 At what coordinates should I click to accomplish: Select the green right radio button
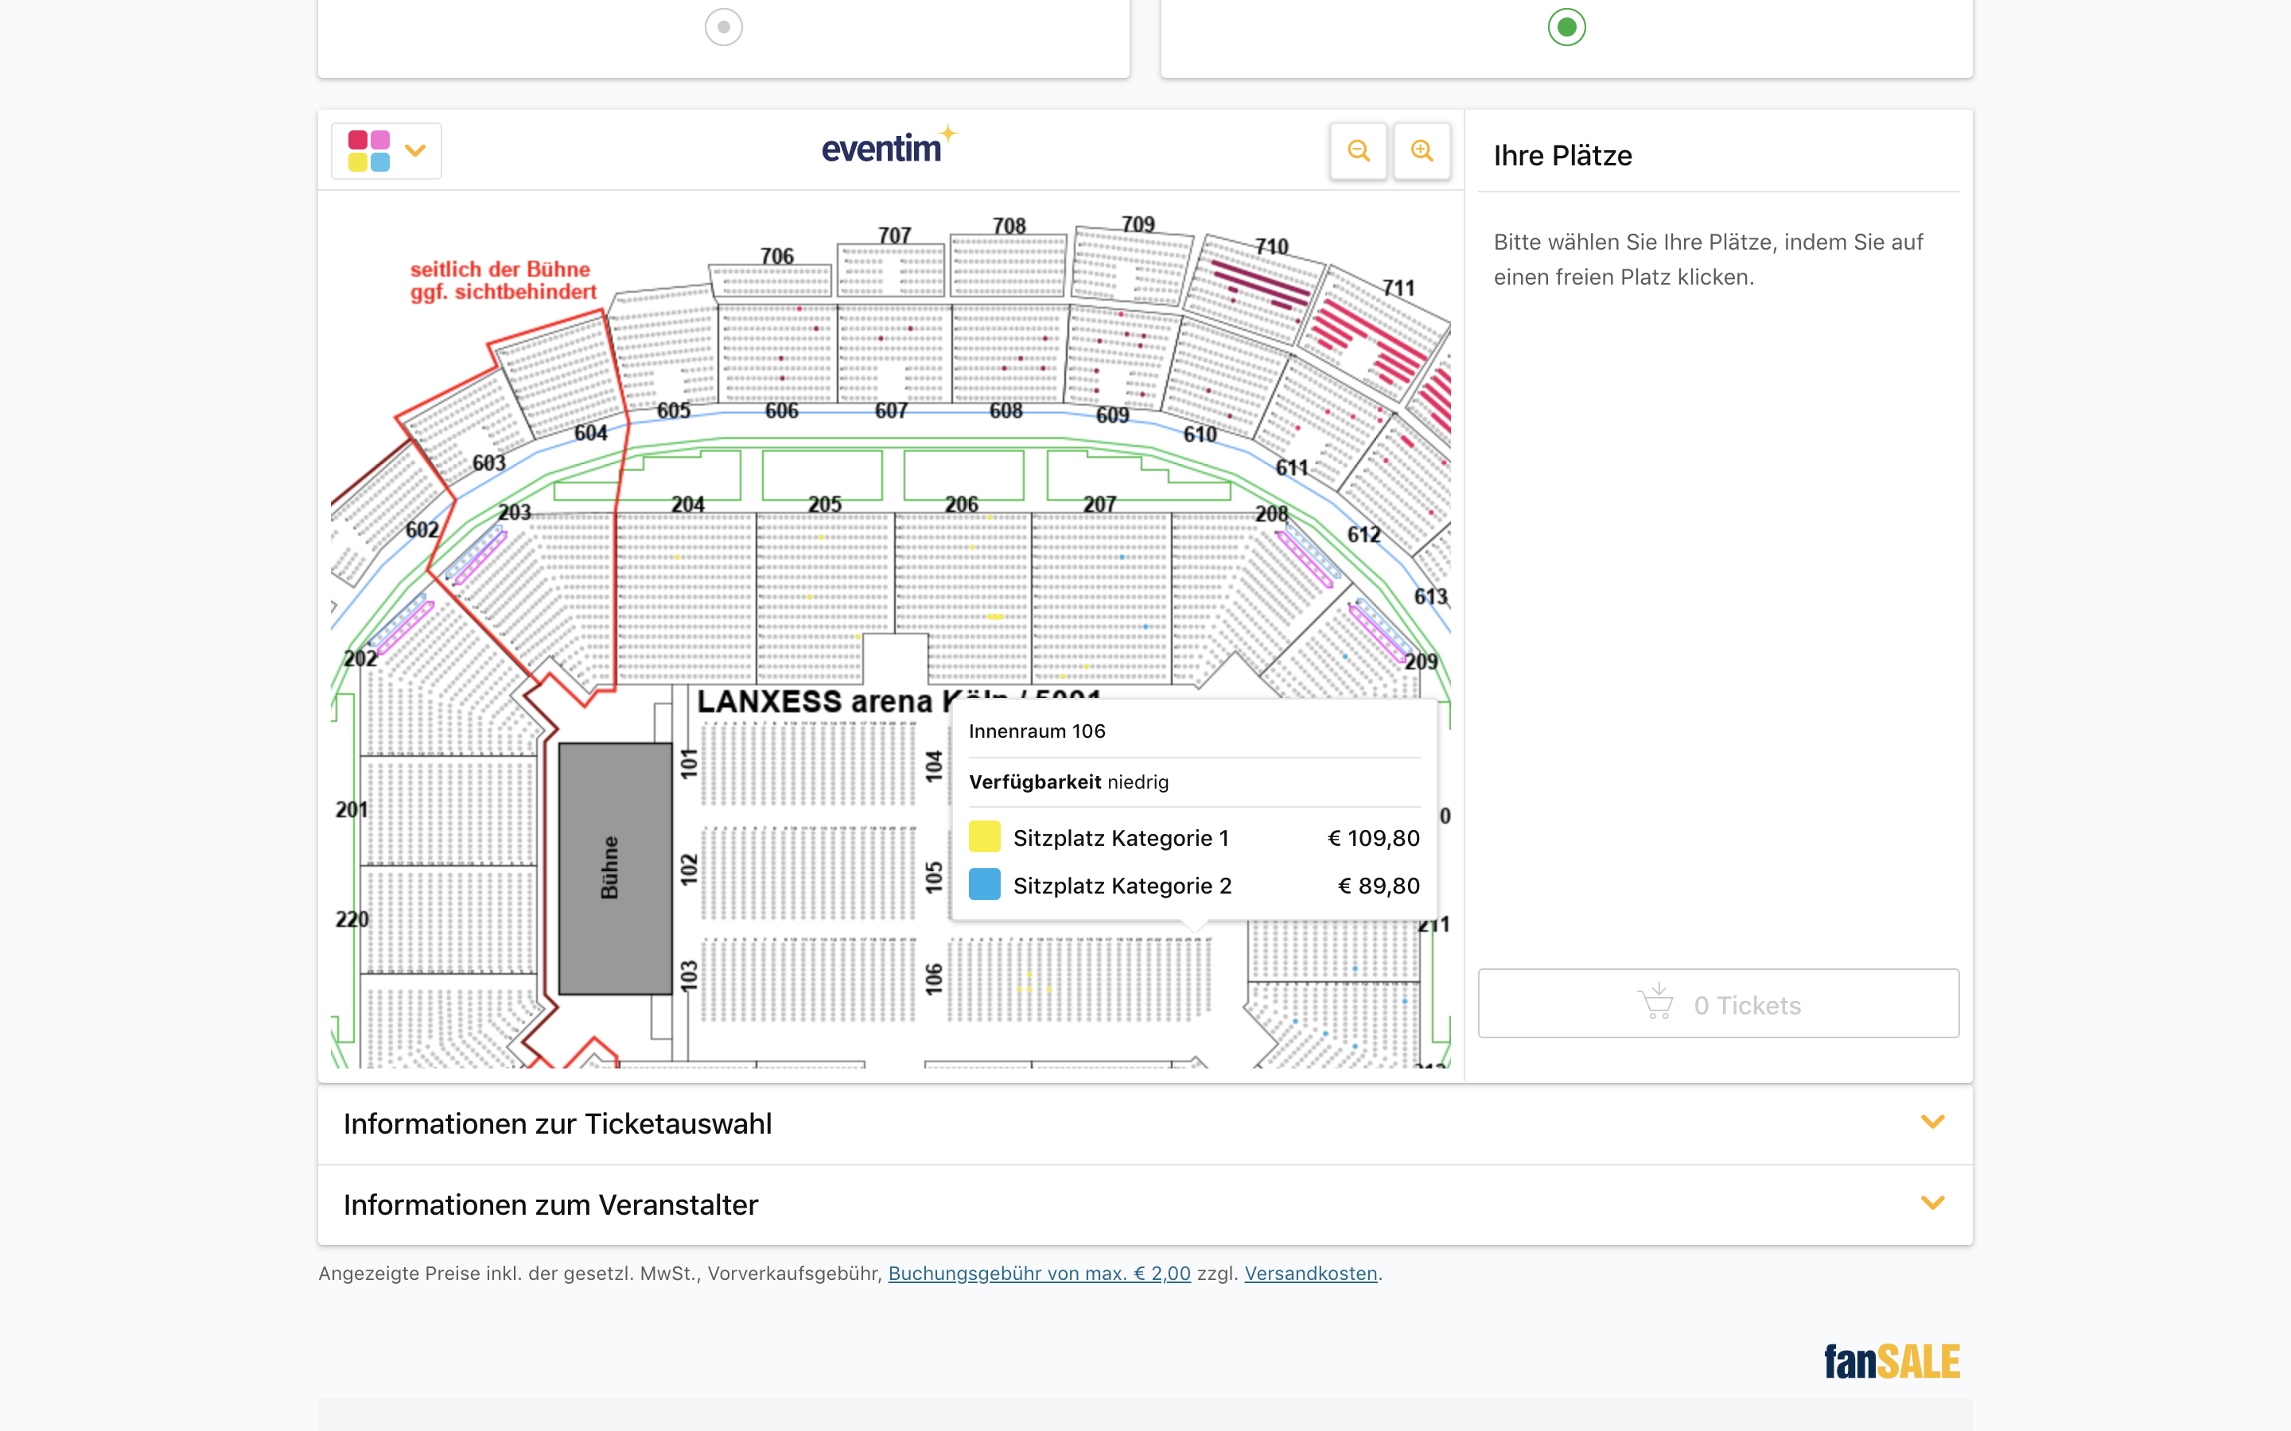pos(1566,28)
